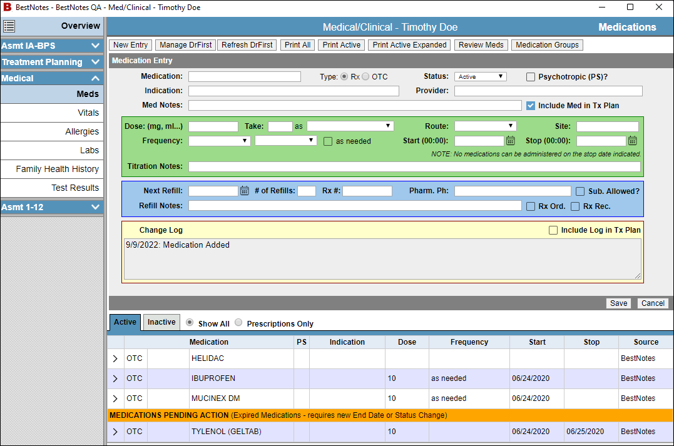This screenshot has height=446, width=674.
Task: Focus the Provider input field
Action: point(548,91)
